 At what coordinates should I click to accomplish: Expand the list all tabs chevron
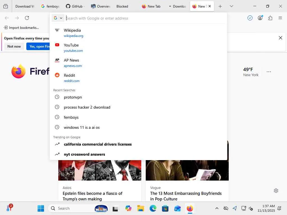click(x=231, y=6)
